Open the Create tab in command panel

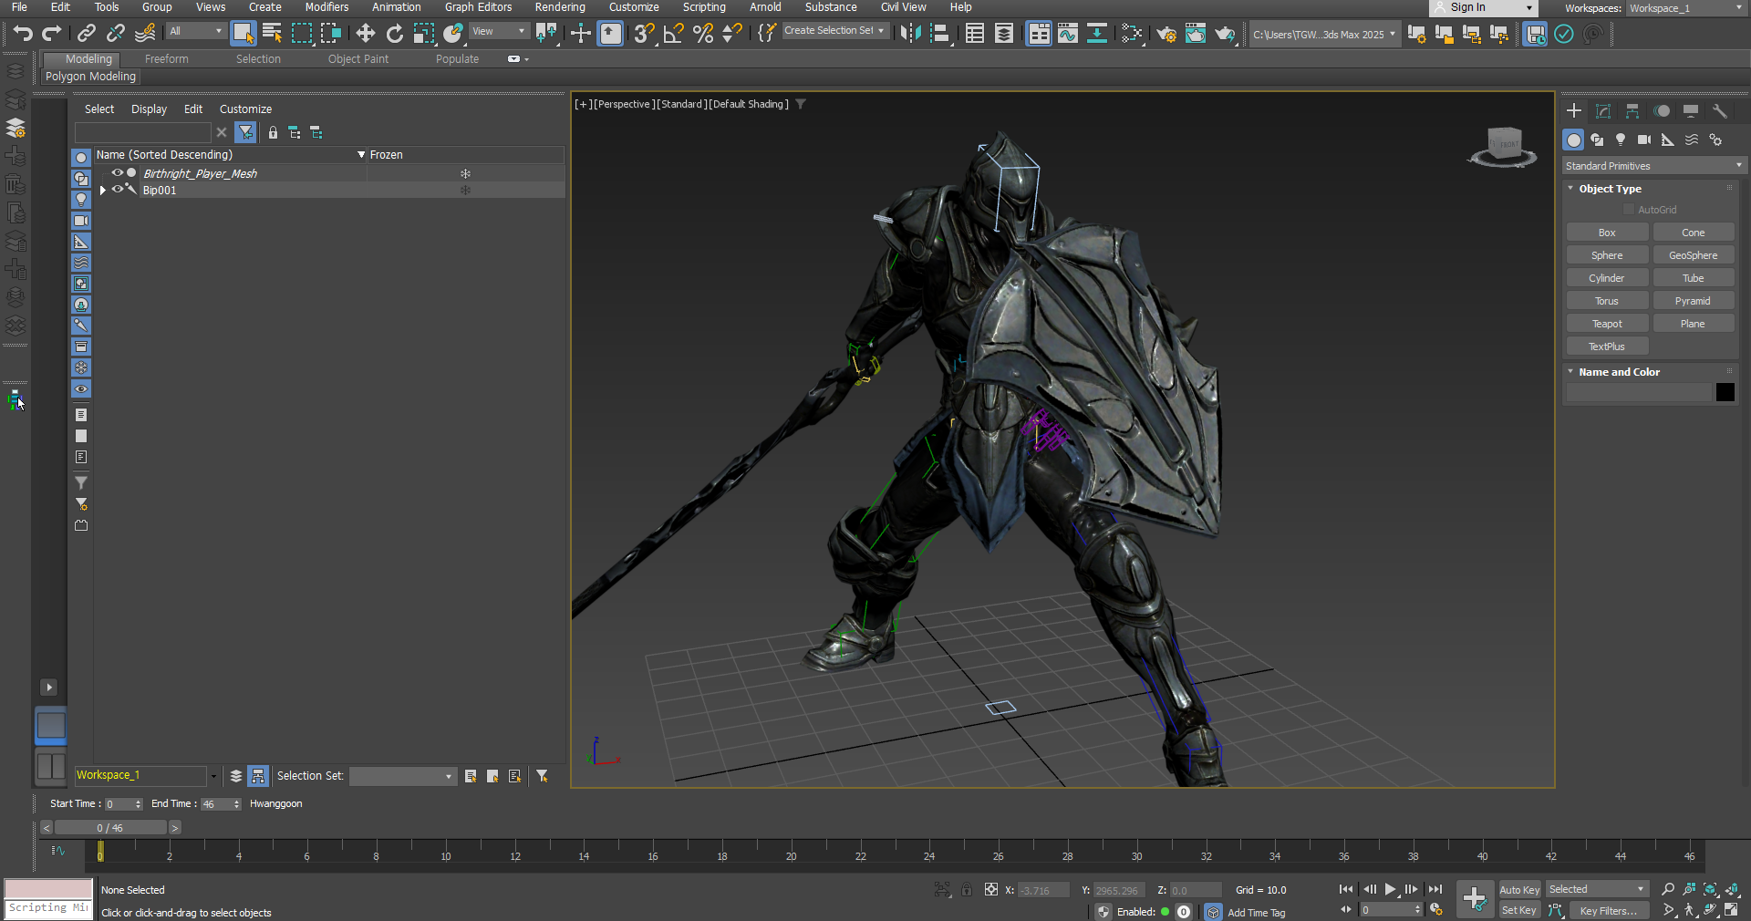coord(1574,111)
